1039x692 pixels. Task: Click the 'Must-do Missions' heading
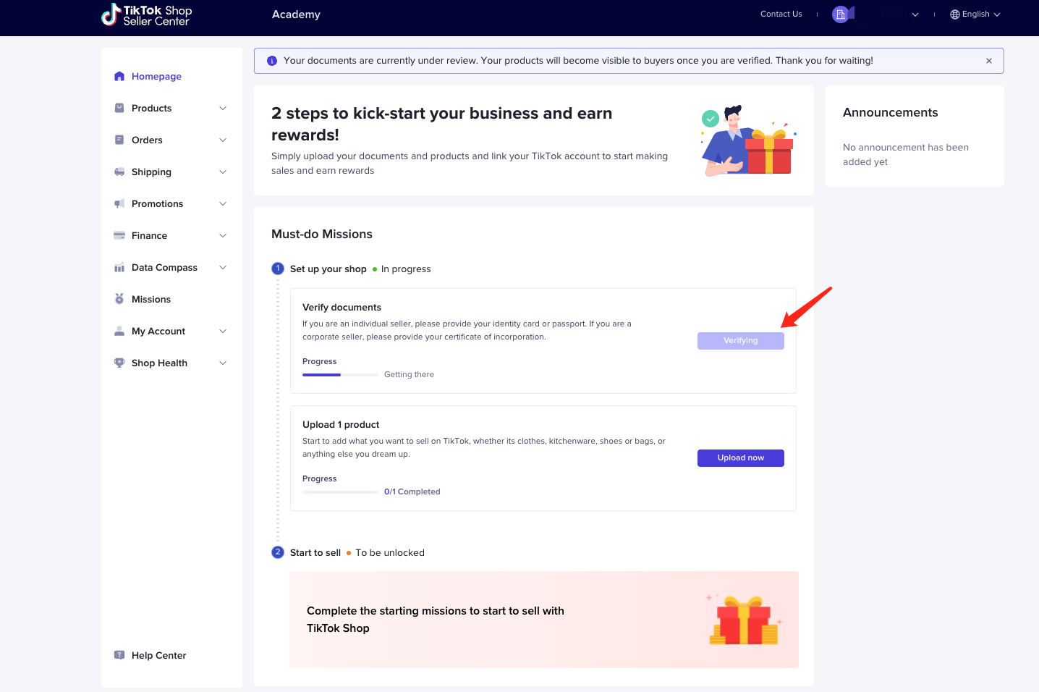(x=322, y=235)
